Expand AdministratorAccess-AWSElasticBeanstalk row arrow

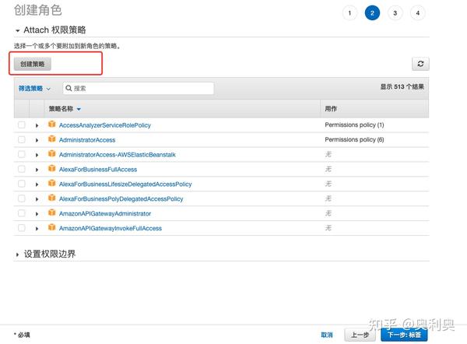(37, 155)
